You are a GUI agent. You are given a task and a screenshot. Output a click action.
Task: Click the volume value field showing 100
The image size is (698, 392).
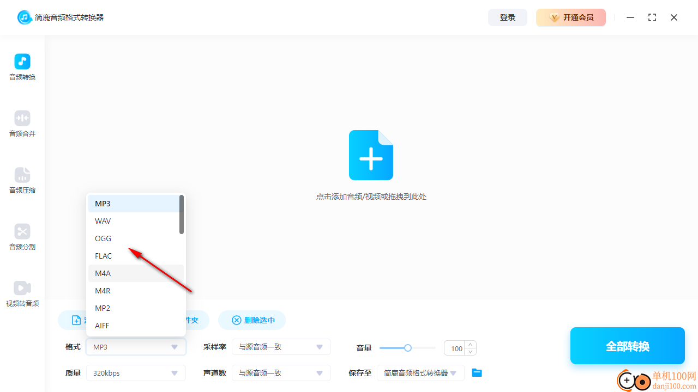point(454,348)
